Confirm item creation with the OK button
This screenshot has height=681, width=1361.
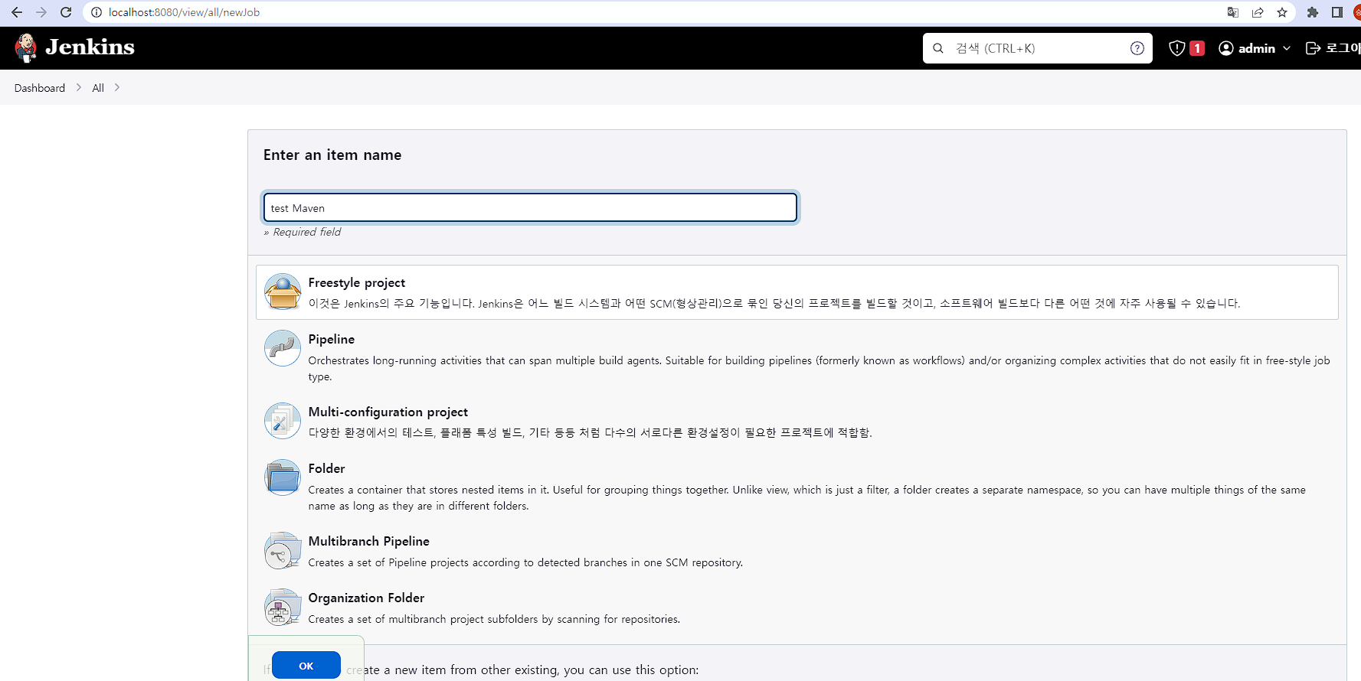tap(306, 666)
